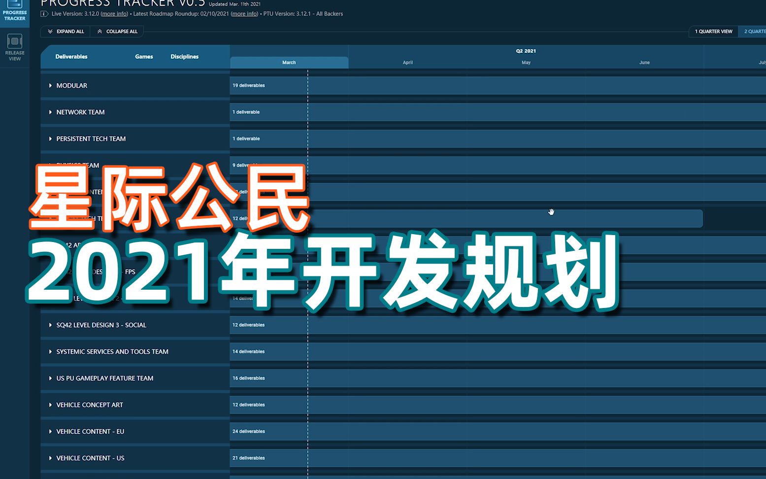This screenshot has width=766, height=479.
Task: Click 12 deliverables in VEHICLE CONCEPT ART row
Action: pyautogui.click(x=249, y=405)
